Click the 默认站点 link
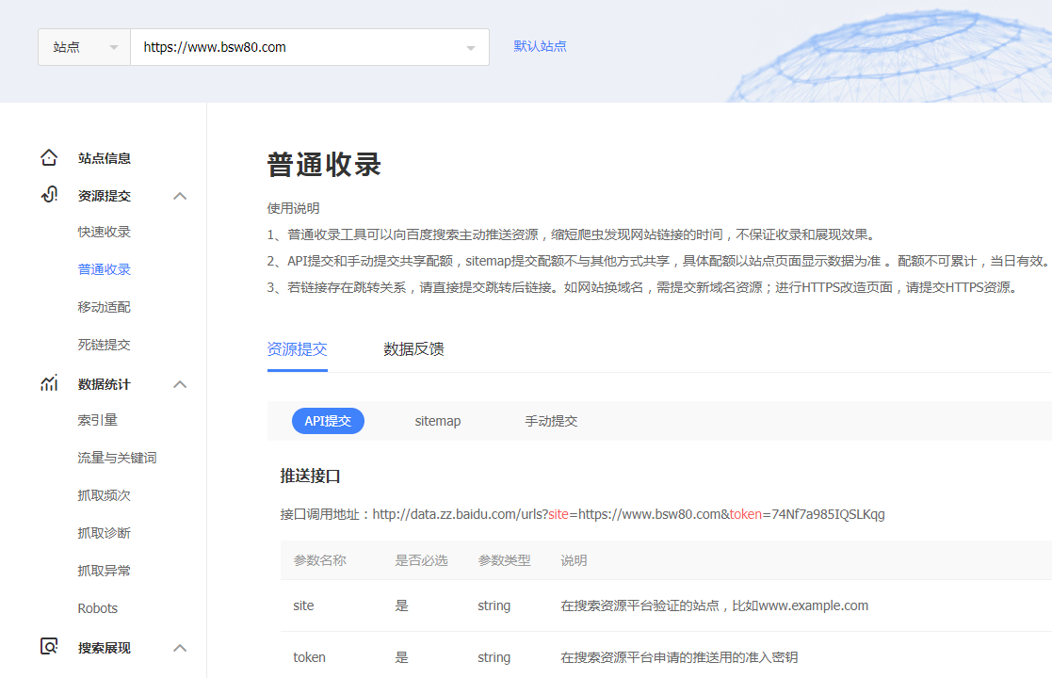 click(x=540, y=46)
